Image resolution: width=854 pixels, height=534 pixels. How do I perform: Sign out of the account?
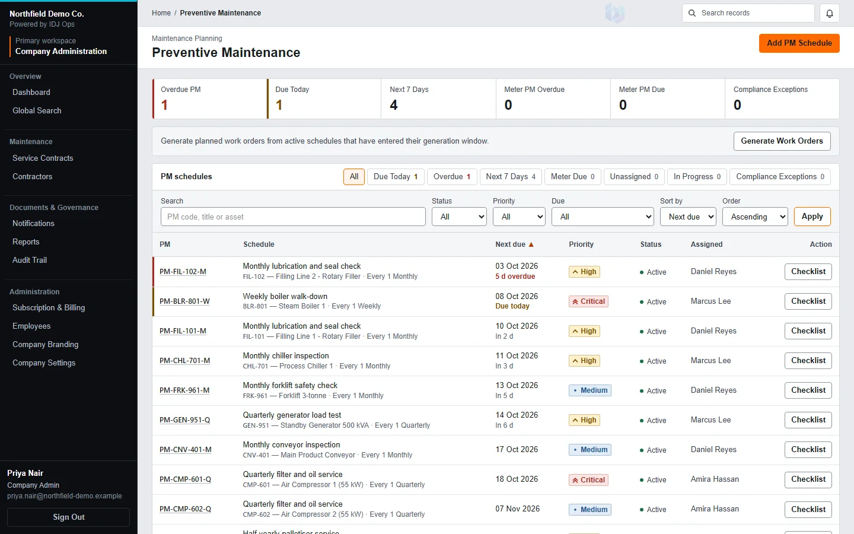click(69, 517)
